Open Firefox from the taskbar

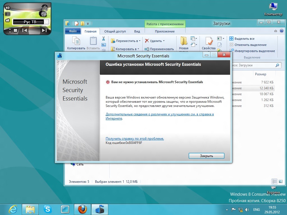[x=82, y=209]
